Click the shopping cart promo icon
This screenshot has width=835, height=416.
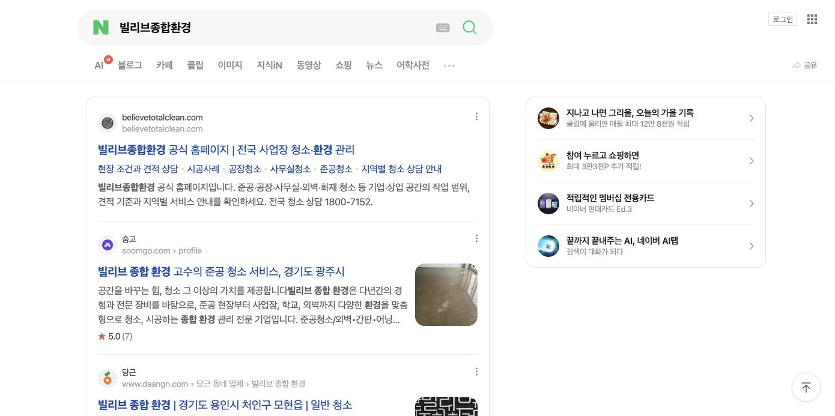tap(548, 161)
